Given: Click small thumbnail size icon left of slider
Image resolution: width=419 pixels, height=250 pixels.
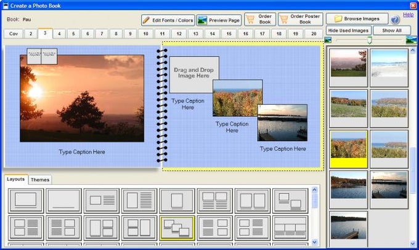Looking at the screenshot, I should tap(328, 40).
